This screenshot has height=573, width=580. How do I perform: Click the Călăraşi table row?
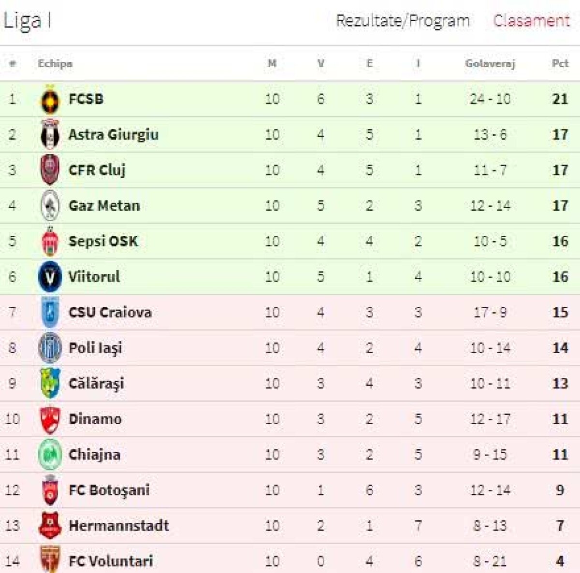click(290, 383)
